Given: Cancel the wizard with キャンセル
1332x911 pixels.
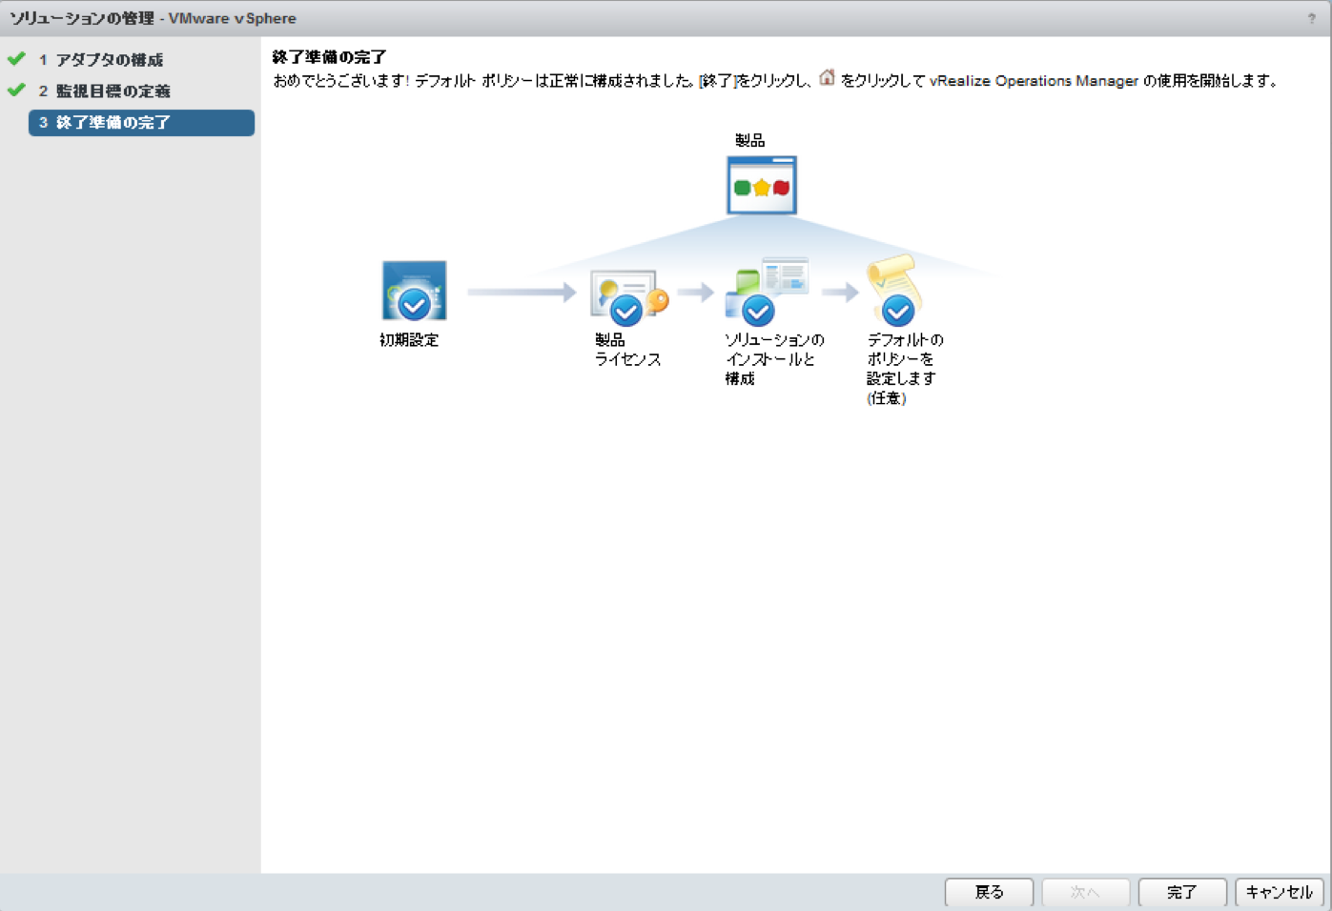Looking at the screenshot, I should pos(1279,892).
